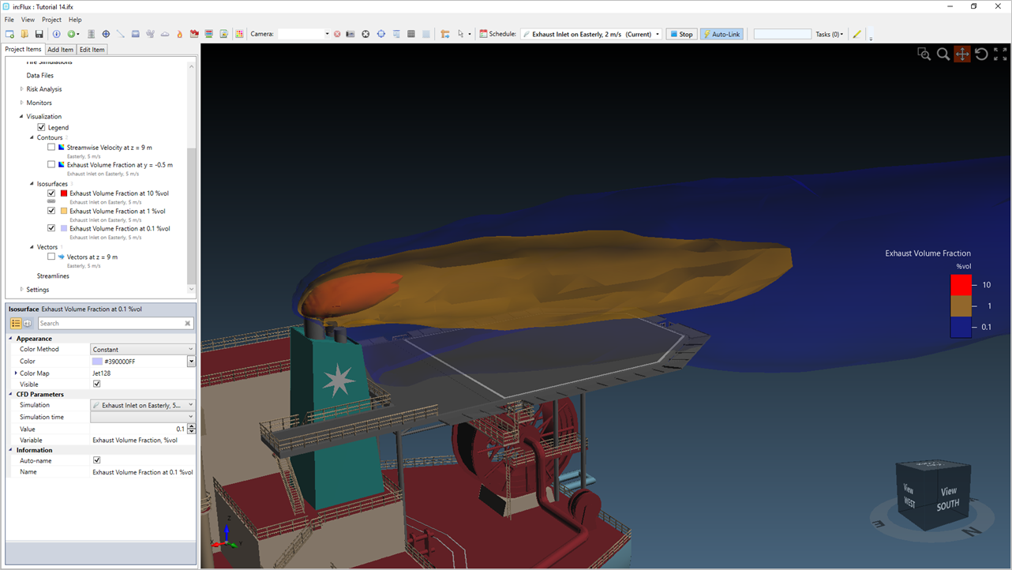1012x570 pixels.
Task: Toggle the Visible property checkbox
Action: pos(96,384)
